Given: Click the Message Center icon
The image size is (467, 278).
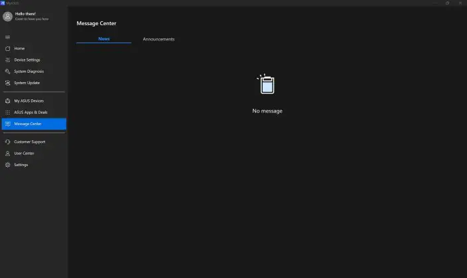Looking at the screenshot, I should click(x=8, y=124).
